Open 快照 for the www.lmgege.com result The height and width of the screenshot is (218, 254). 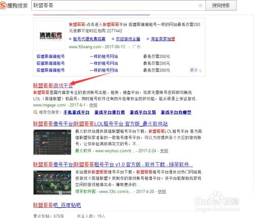[x=93, y=105]
